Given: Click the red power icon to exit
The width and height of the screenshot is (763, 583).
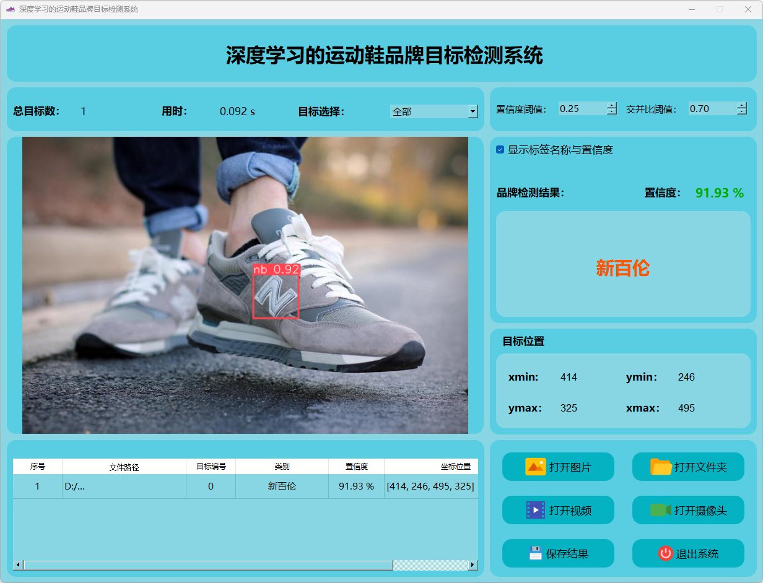Looking at the screenshot, I should click(x=665, y=553).
